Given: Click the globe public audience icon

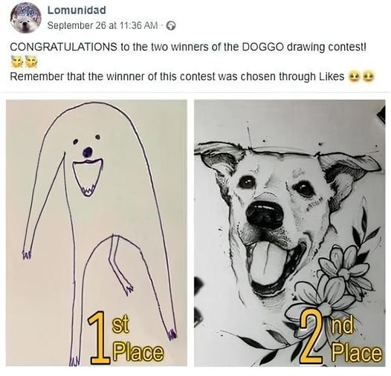Looking at the screenshot, I should (x=171, y=25).
